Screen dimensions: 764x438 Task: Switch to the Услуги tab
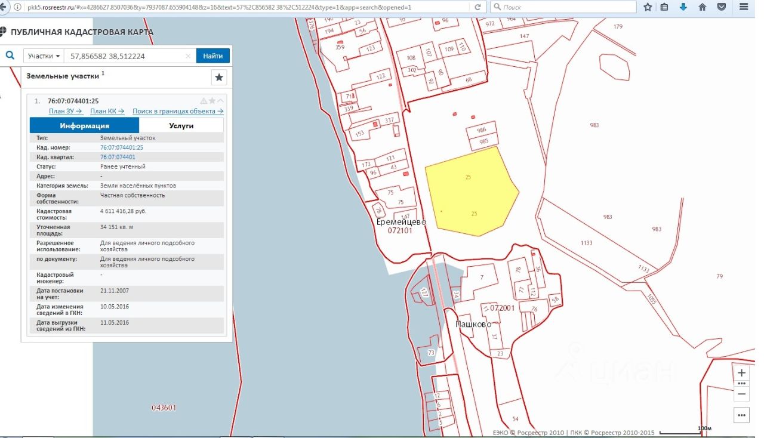tap(181, 126)
